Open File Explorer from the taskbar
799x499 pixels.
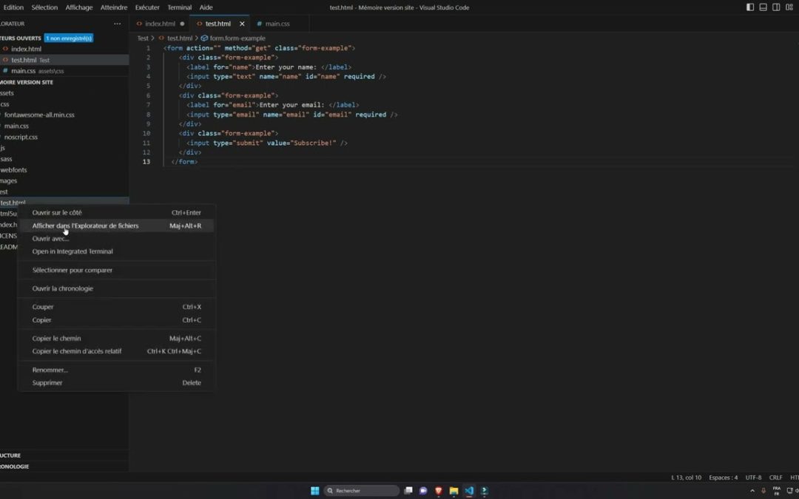tap(454, 491)
